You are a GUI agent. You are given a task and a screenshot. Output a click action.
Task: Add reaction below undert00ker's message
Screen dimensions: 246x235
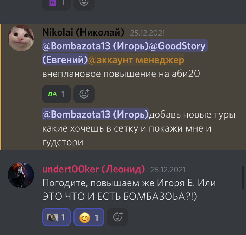click(x=117, y=217)
